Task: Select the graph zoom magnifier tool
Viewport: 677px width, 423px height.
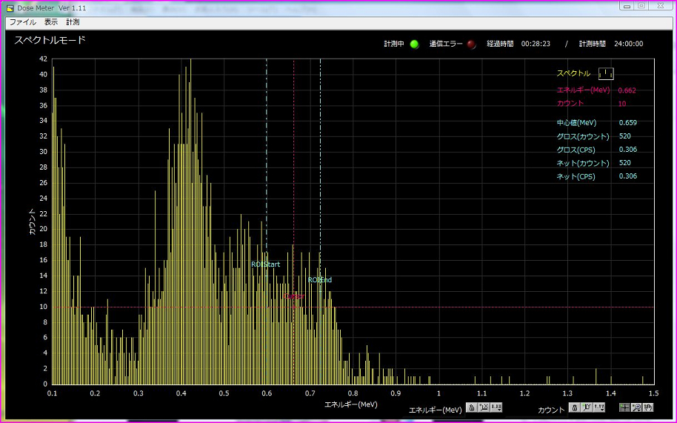Action: [636, 408]
